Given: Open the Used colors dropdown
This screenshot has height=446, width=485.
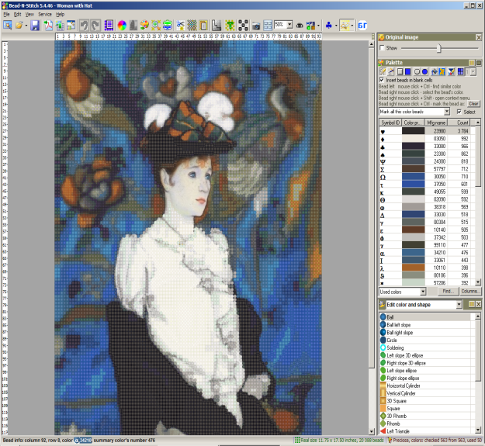Looking at the screenshot, I should point(423,292).
